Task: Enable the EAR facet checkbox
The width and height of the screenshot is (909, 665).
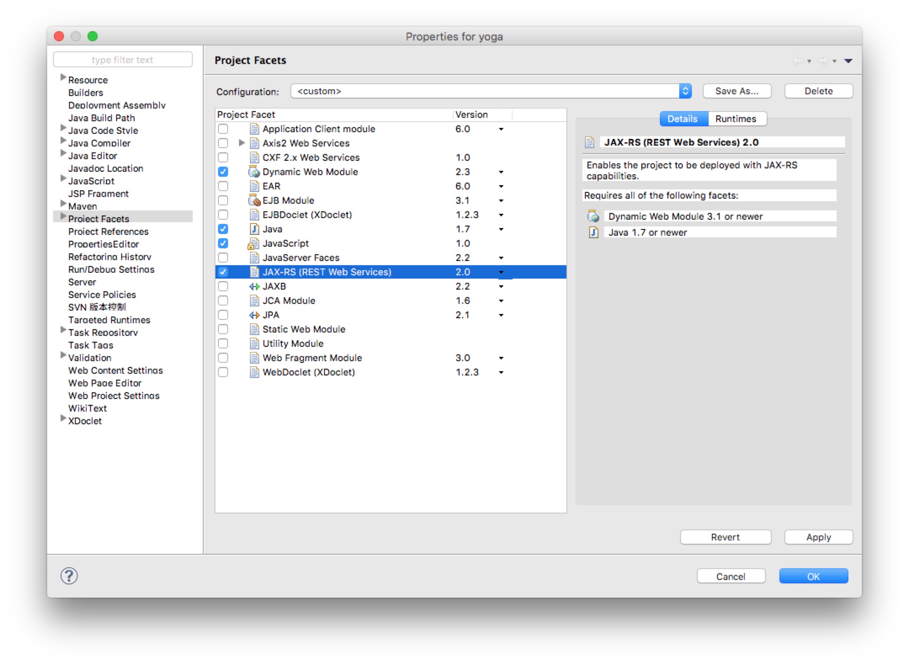Action: click(223, 186)
